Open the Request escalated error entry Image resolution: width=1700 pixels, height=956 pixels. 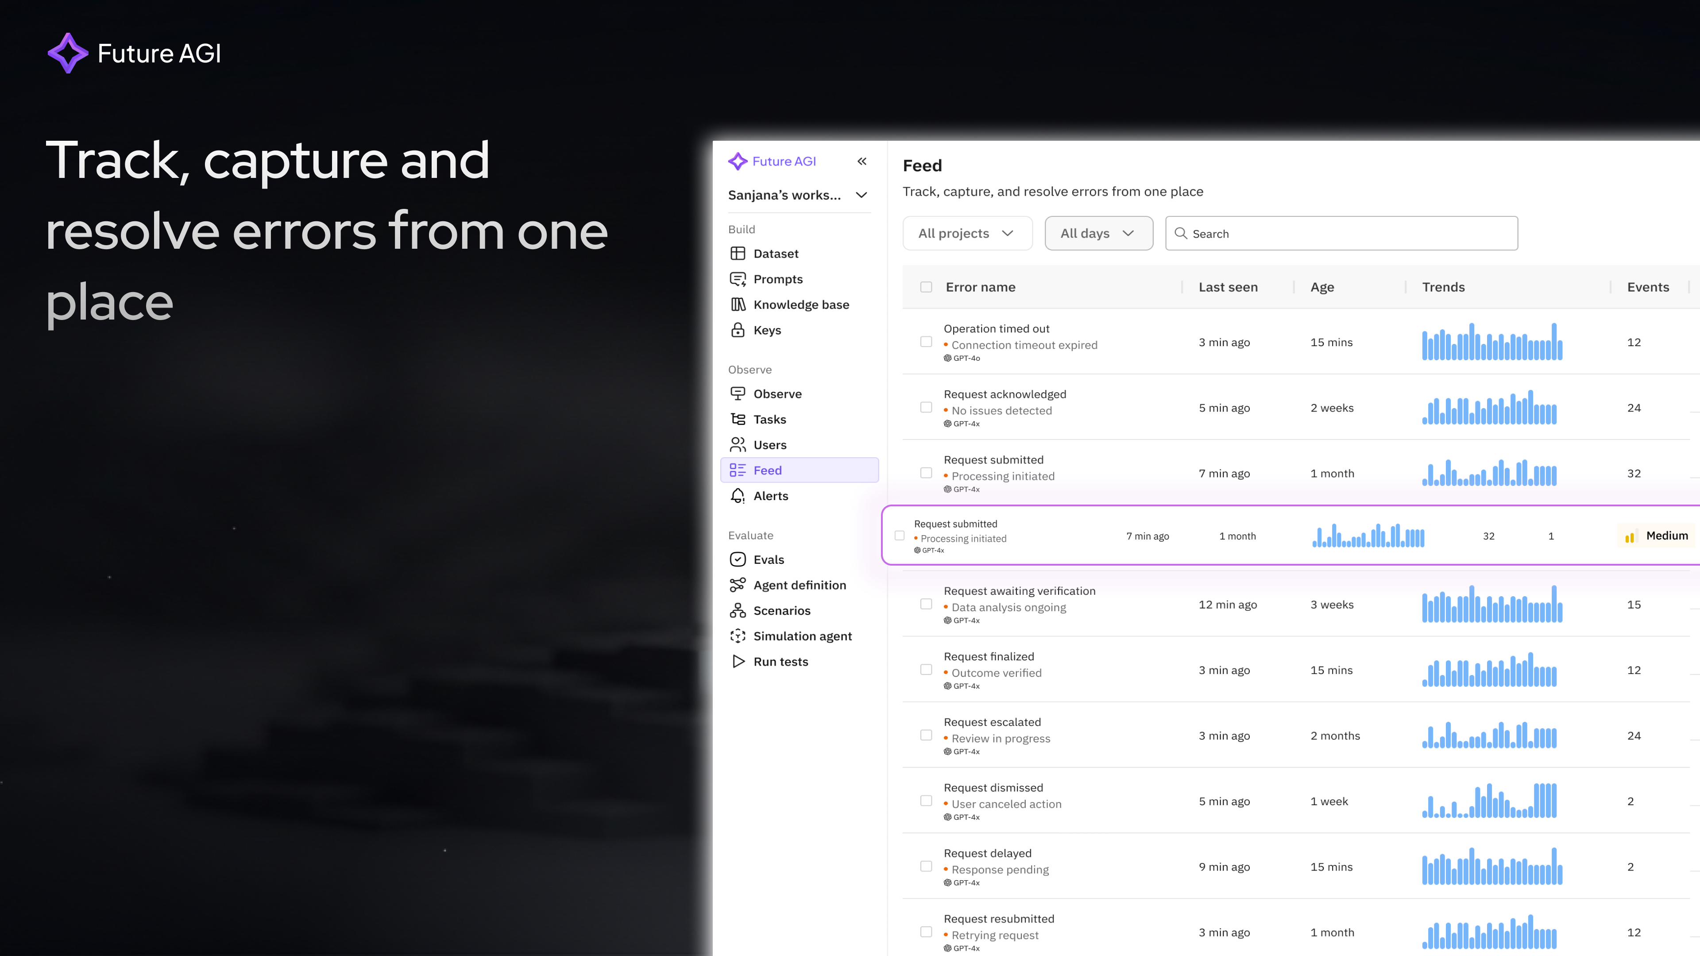pyautogui.click(x=992, y=722)
